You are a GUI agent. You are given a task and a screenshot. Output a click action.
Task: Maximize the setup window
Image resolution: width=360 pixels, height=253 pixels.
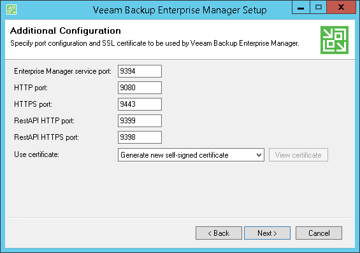click(318, 8)
